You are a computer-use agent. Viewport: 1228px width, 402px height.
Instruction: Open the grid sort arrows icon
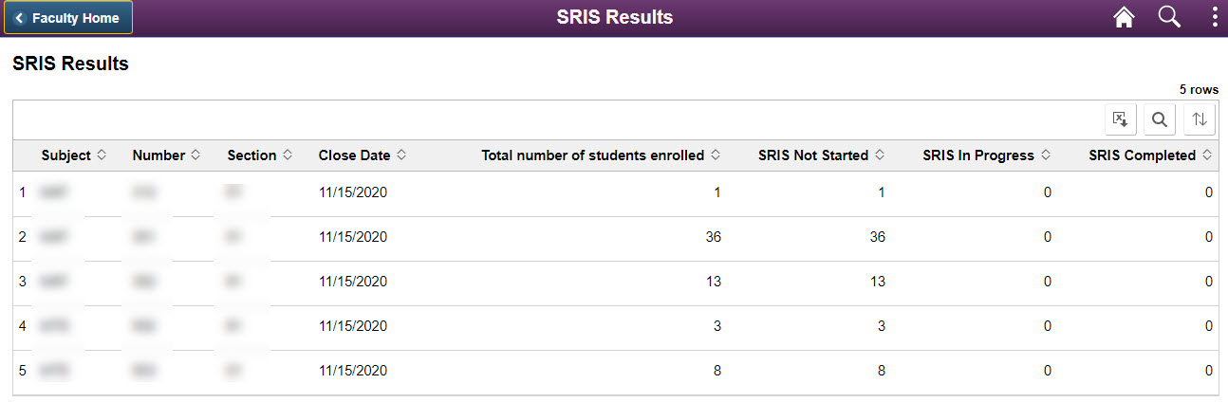click(x=1200, y=119)
